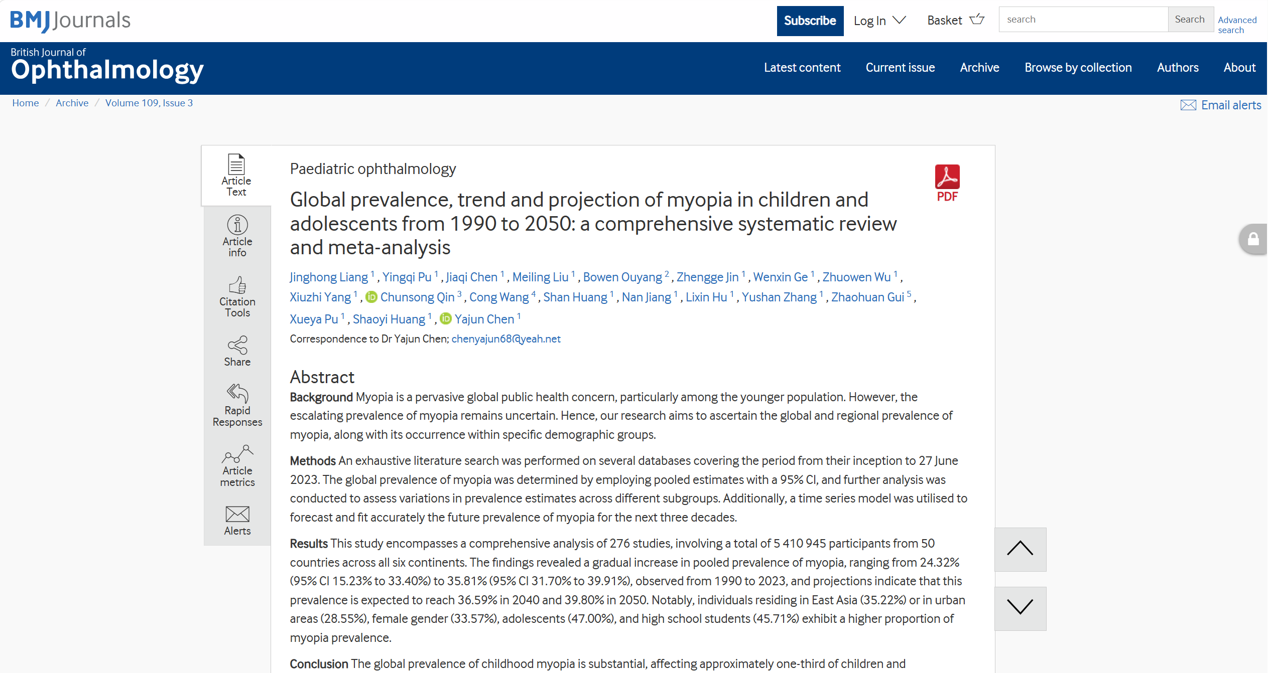Focus the search input field
The width and height of the screenshot is (1268, 673).
pos(1083,20)
